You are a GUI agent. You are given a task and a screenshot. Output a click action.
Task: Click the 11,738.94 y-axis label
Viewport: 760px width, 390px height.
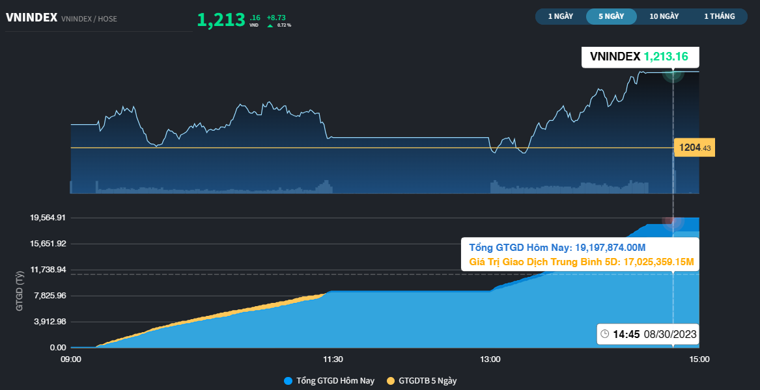click(x=48, y=270)
